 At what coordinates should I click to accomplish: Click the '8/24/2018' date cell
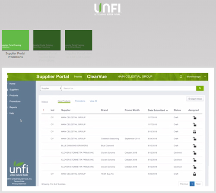coord(152,139)
